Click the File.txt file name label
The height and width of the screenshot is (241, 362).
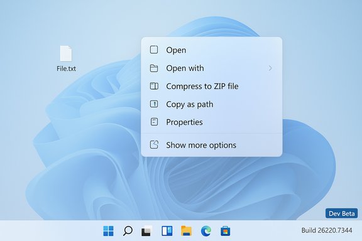(66, 68)
